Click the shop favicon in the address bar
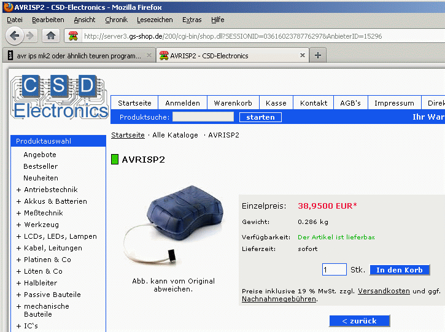 pyautogui.click(x=73, y=36)
